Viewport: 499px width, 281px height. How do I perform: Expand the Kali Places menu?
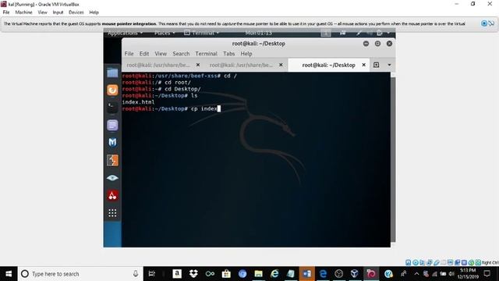(165, 33)
